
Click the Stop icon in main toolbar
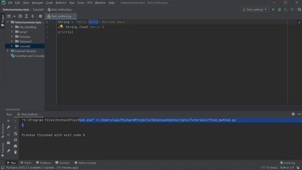(292, 9)
